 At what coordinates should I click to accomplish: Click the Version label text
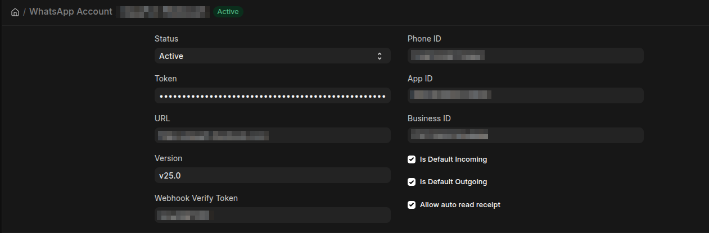(169, 158)
